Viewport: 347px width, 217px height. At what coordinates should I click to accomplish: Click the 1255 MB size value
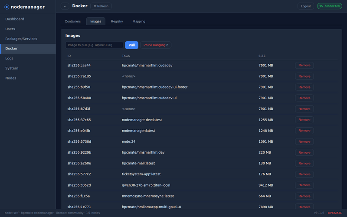point(266,120)
